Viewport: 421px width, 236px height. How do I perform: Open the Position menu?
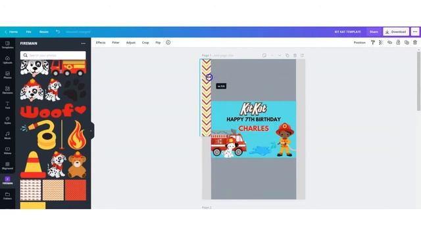pyautogui.click(x=360, y=43)
